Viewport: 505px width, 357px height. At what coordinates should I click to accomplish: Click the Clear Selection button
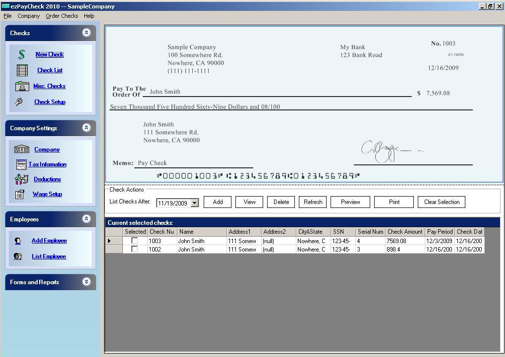pyautogui.click(x=441, y=202)
